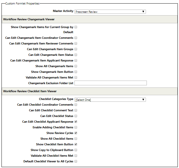
Task: Tick Show Changemark Items for Current Group checkbox
Action: point(76,27)
